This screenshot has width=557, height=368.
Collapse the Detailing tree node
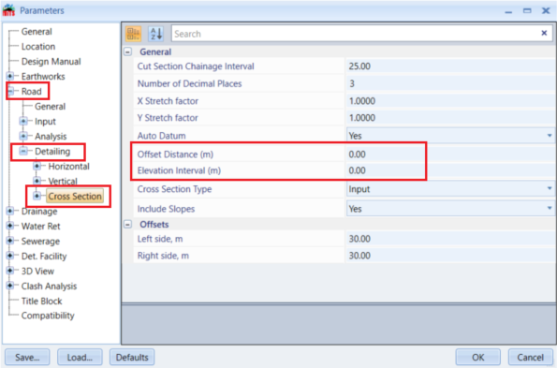pyautogui.click(x=23, y=151)
